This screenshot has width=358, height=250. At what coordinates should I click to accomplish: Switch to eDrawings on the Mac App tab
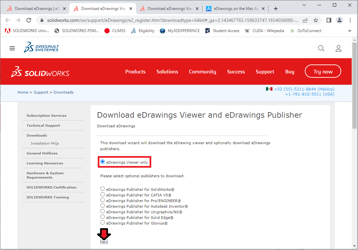coord(235,9)
